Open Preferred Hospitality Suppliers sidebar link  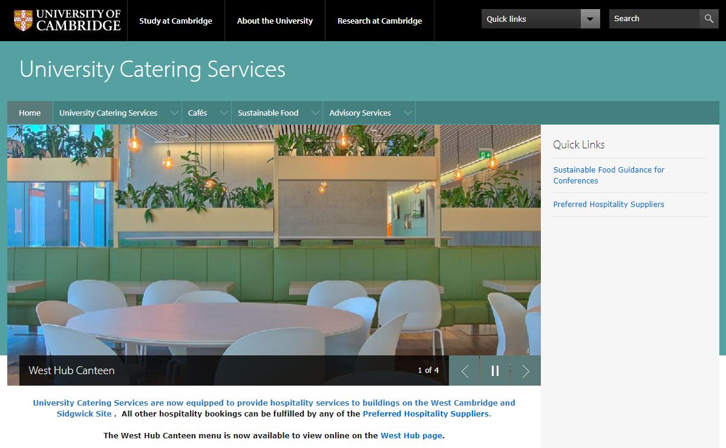(609, 205)
